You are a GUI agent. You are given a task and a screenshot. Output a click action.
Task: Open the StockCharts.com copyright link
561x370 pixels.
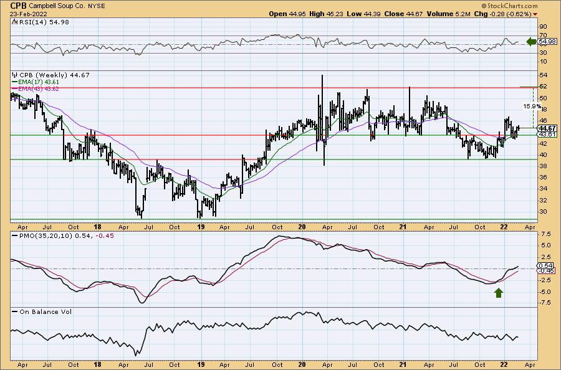click(509, 6)
